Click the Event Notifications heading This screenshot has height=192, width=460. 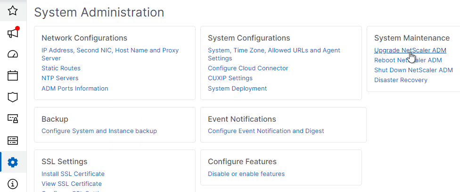tap(242, 119)
